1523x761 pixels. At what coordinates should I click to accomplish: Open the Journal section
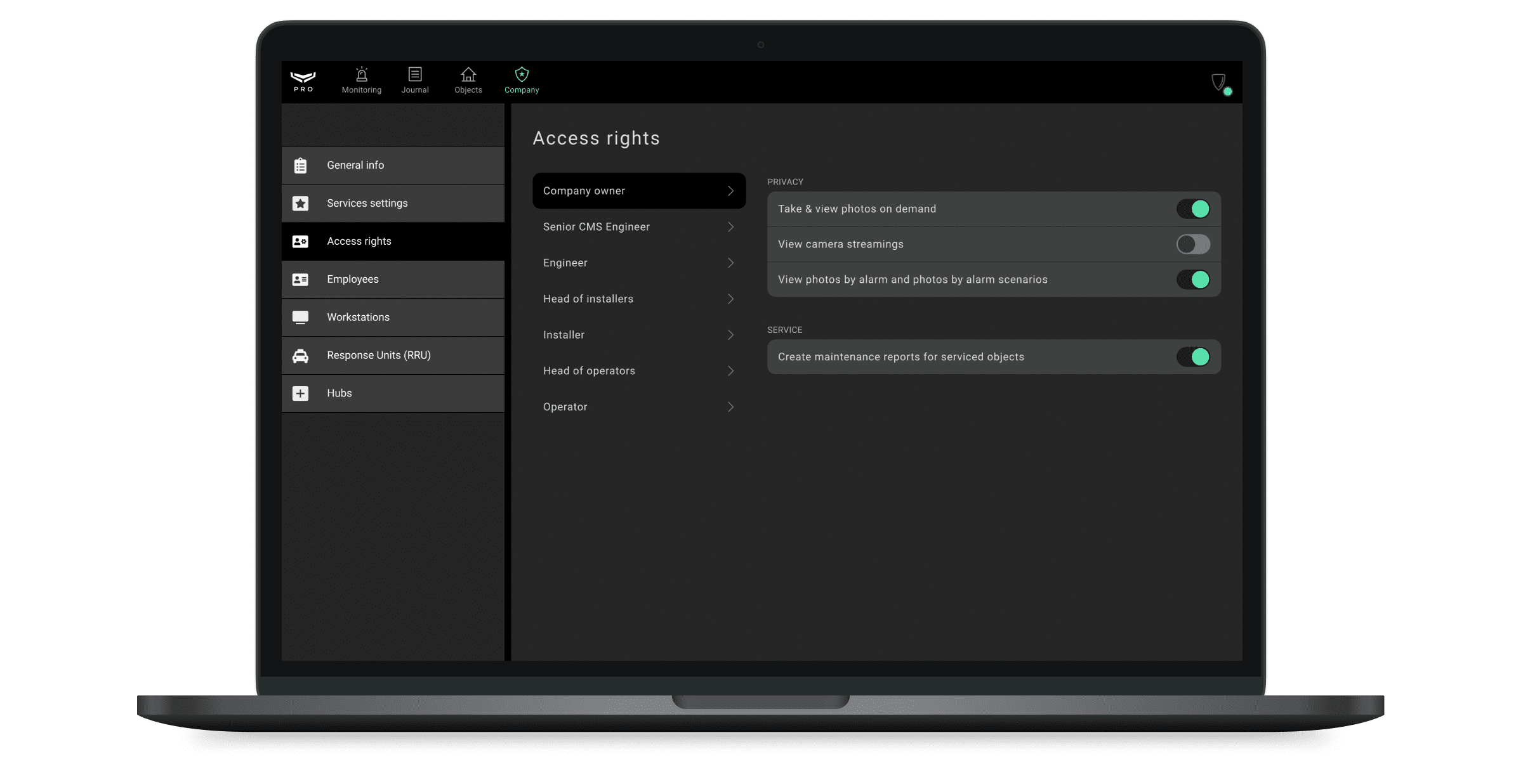click(414, 81)
